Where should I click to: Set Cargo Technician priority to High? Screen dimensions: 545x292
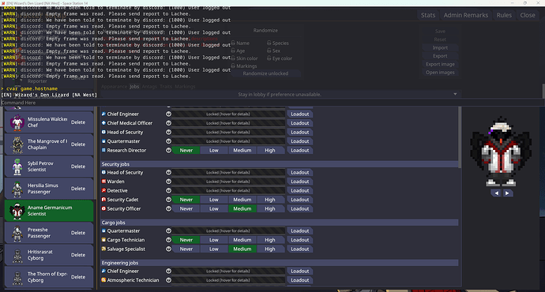pos(270,240)
